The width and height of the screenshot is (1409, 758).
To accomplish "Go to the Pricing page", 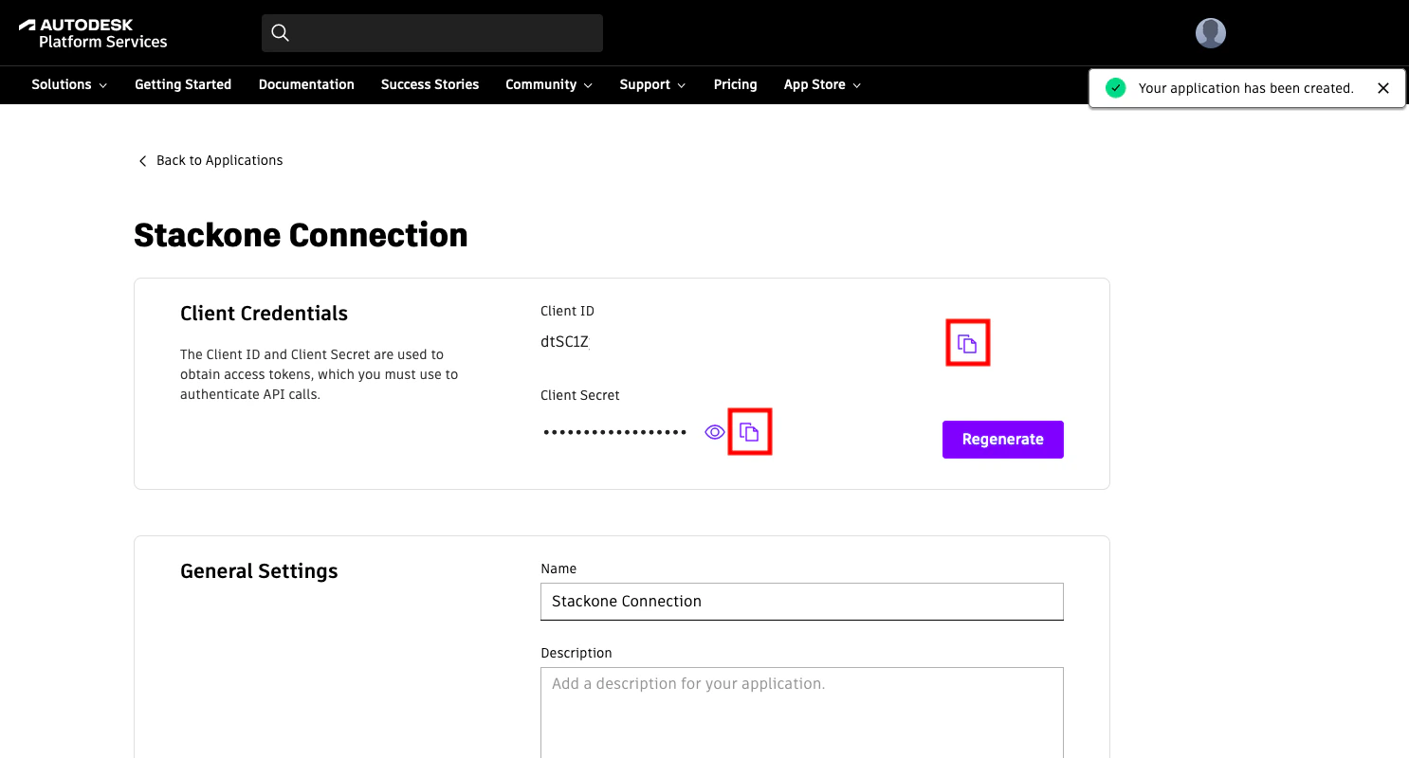I will tap(735, 84).
